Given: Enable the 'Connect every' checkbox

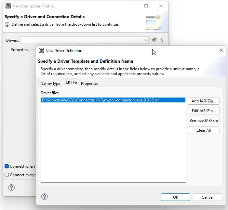Looking at the screenshot, I should [x=7, y=175].
